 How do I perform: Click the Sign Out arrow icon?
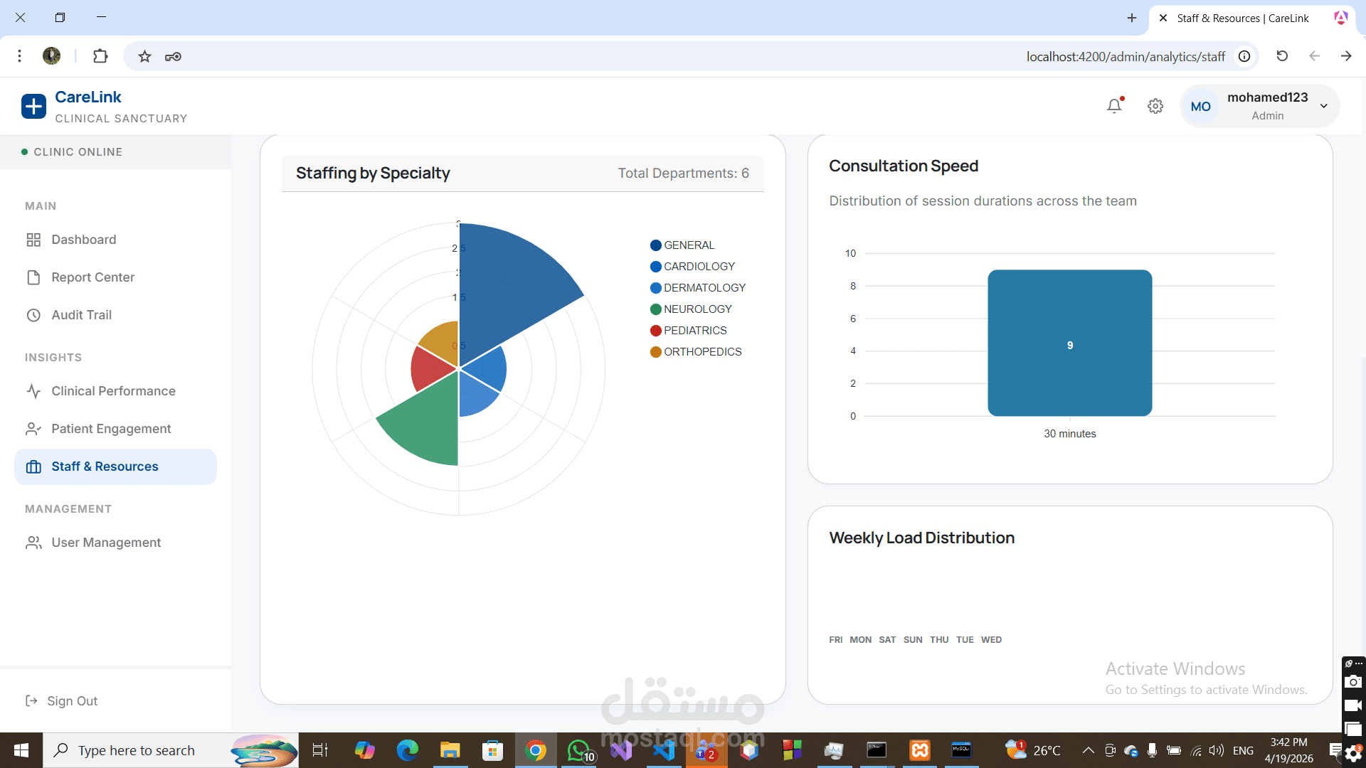31,701
